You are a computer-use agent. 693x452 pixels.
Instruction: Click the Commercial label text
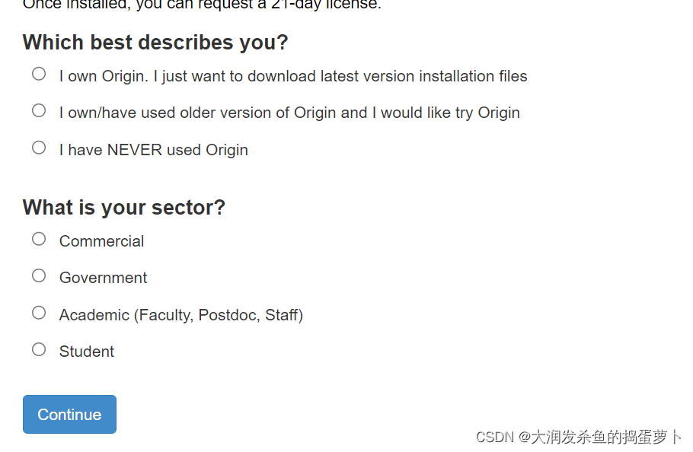[x=101, y=240]
